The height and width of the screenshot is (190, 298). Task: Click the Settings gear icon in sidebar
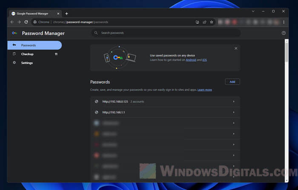click(x=14, y=62)
